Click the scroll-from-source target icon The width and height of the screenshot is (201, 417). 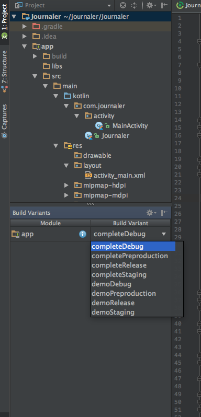click(122, 5)
